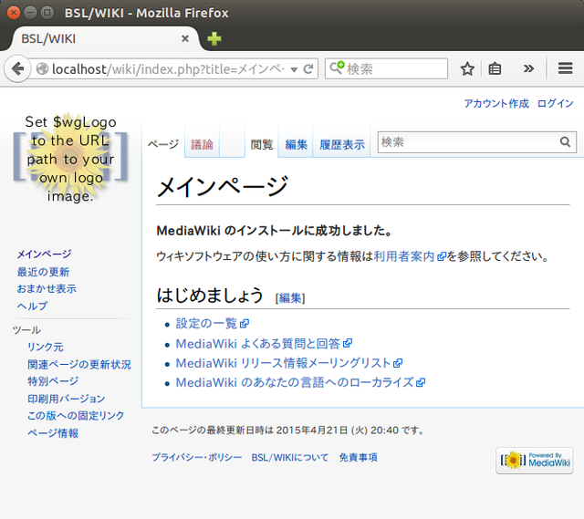Viewport: 584px width, 519px height.
Task: Click 印刷用バージョン link
Action: coord(67,399)
